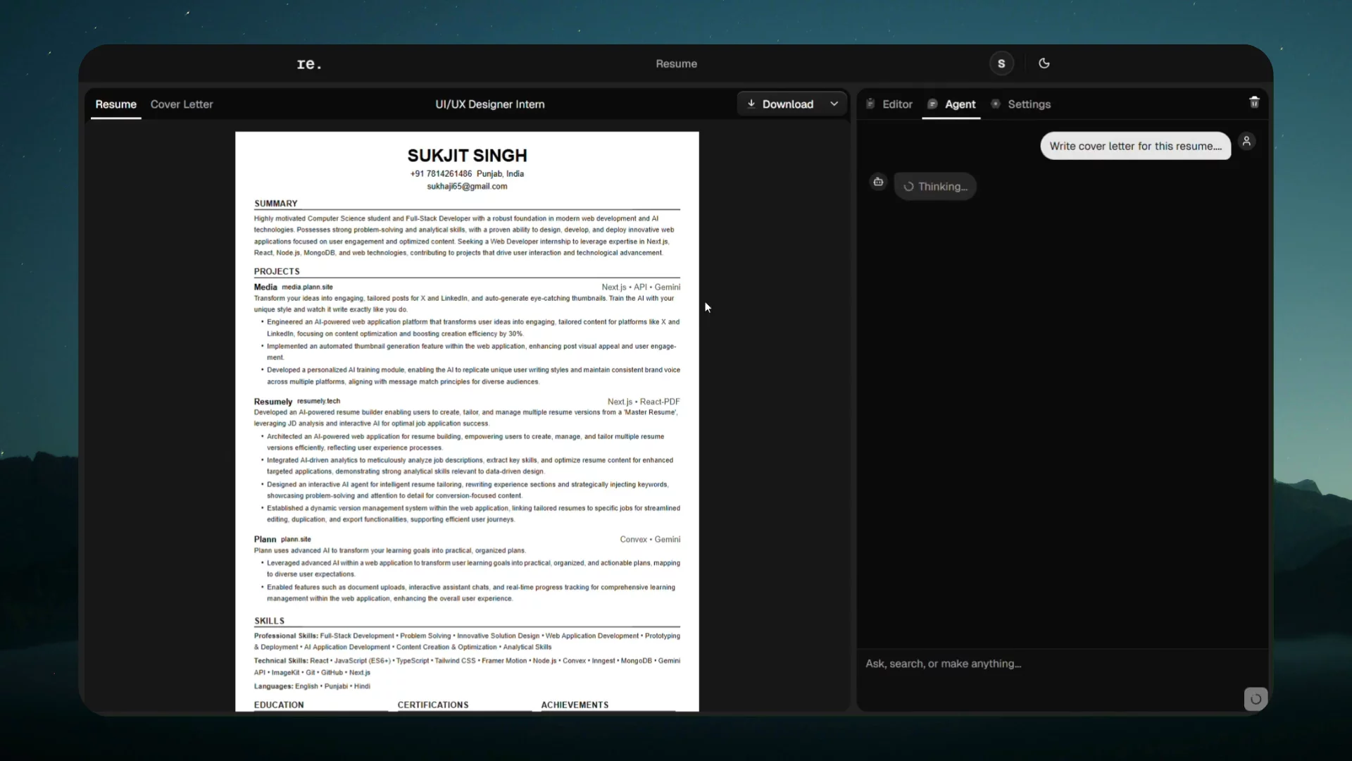
Task: Click the phone number +91 7814261486
Action: click(x=441, y=174)
